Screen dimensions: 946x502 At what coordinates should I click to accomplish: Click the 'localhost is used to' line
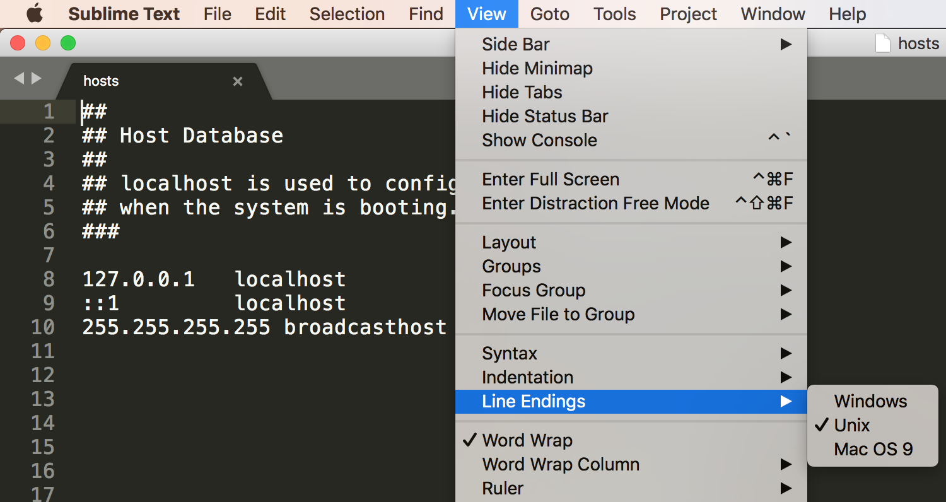click(x=269, y=184)
